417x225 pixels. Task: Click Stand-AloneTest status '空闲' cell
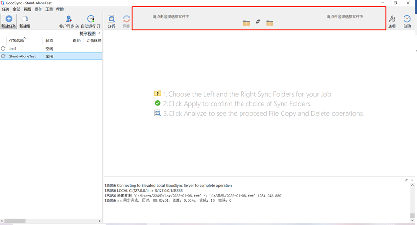(x=49, y=56)
